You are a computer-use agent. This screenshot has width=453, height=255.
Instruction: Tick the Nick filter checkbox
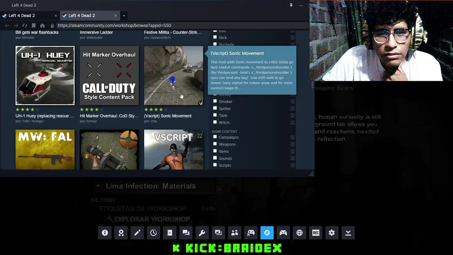click(215, 37)
